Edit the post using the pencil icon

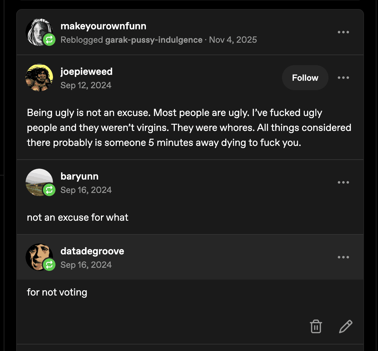click(346, 326)
